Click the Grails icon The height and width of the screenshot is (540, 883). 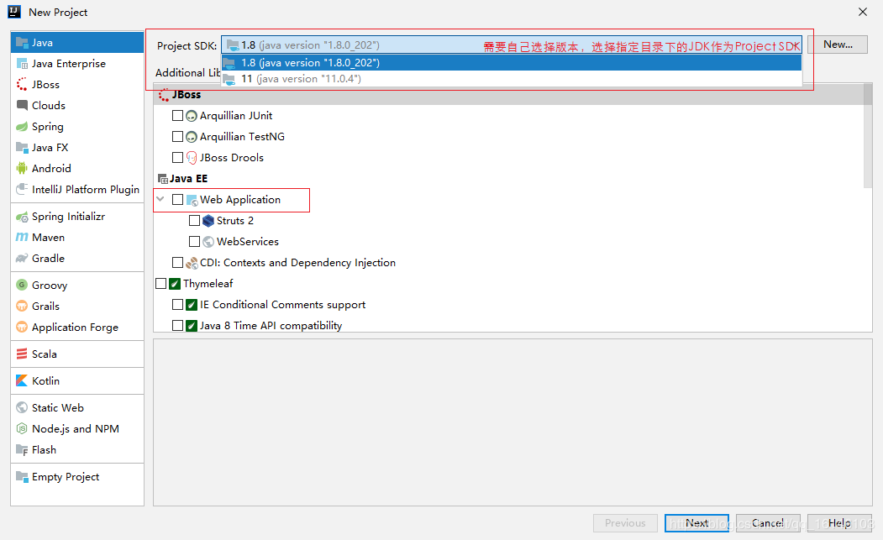click(22, 307)
